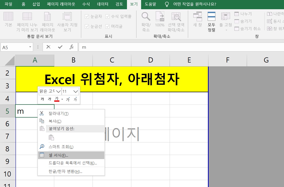Choose 잘라내기(T) from context menu
Viewport: 284px width, 187px height.
click(71, 113)
